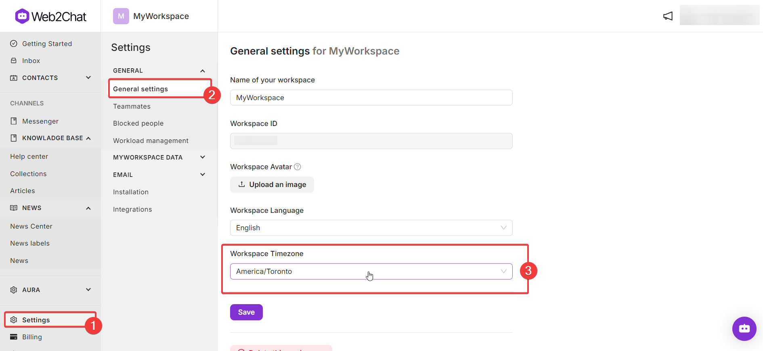Expand the EMAIL settings group chevron
The height and width of the screenshot is (351, 763).
click(x=203, y=174)
